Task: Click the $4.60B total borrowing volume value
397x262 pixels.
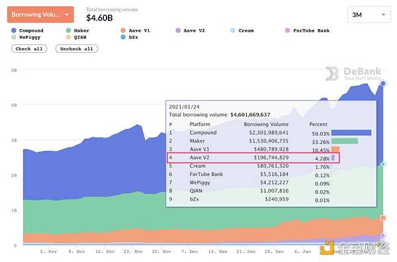Action: click(x=99, y=18)
